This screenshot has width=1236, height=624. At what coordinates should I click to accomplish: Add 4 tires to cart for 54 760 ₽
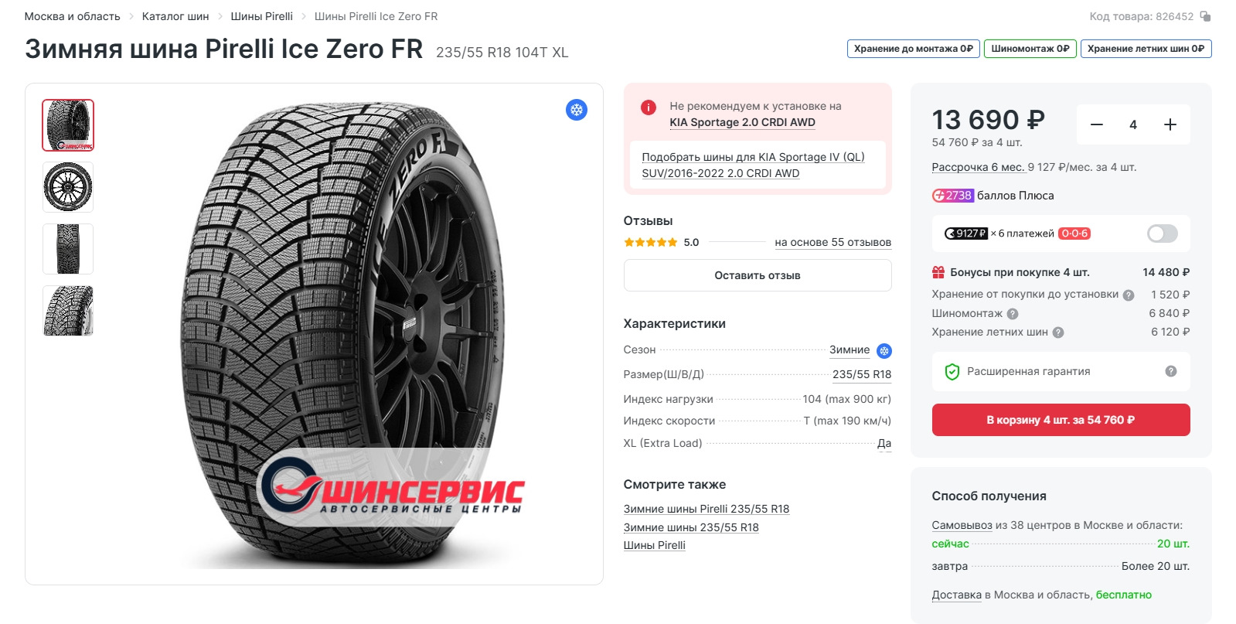coord(1061,420)
